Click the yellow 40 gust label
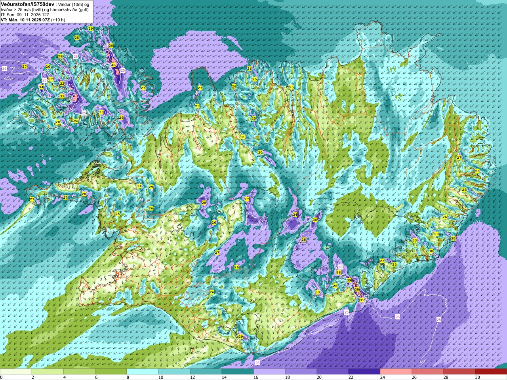 [x=113, y=65]
